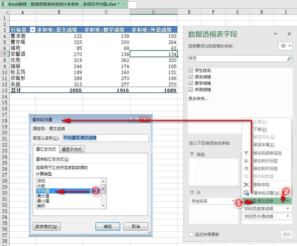Uncheck the 学生姓名 field checkbox
This screenshot has width=297, height=246.
[191, 71]
